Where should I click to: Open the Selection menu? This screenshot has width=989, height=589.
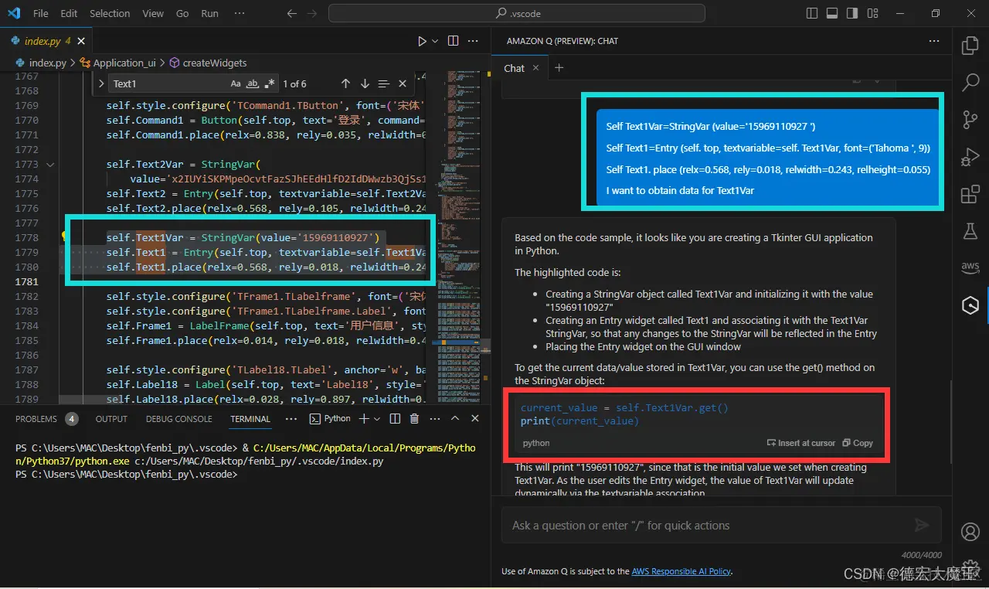coord(110,13)
